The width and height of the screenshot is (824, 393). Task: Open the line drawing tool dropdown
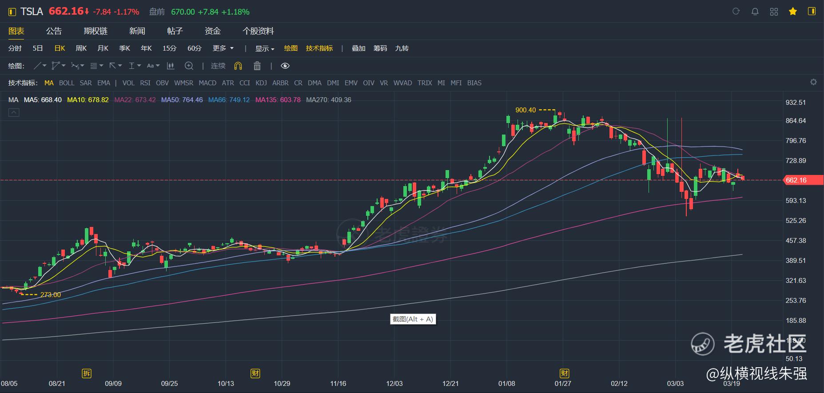click(x=40, y=66)
